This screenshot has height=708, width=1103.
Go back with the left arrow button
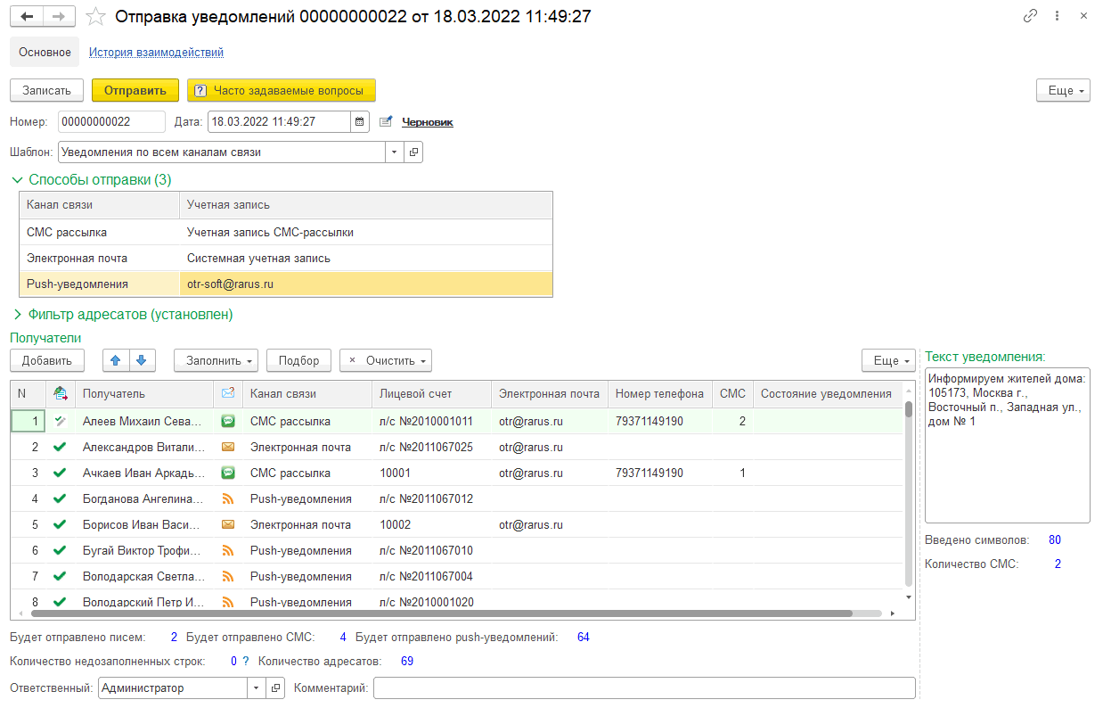coord(27,16)
